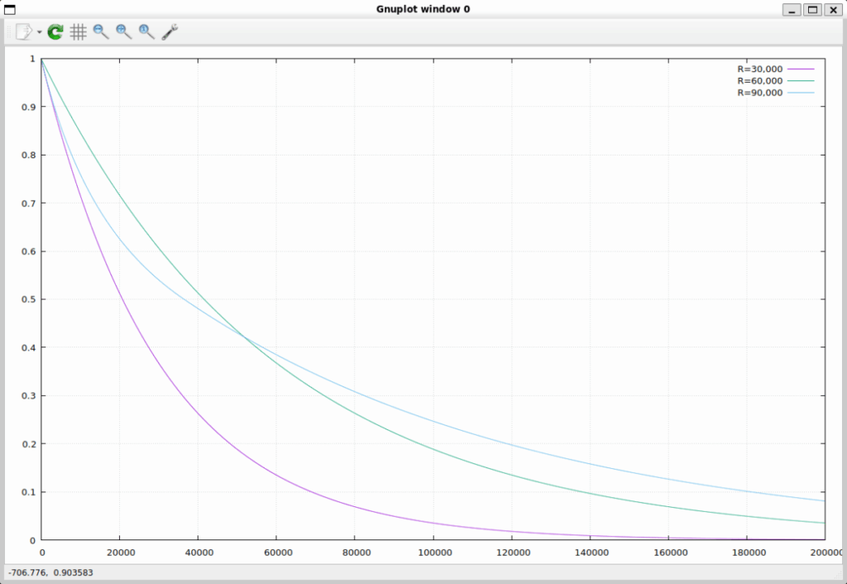Replot the graph with green refresh icon
Screen dimensions: 847x584
[x=55, y=32]
